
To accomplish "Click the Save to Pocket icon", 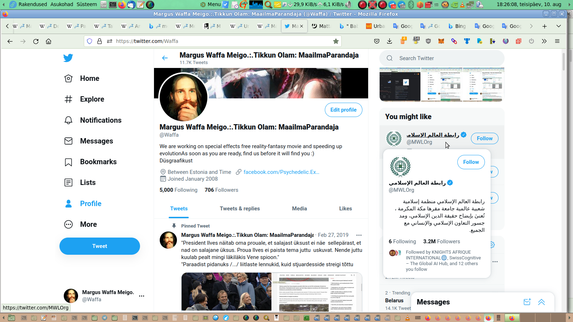I will pyautogui.click(x=377, y=41).
